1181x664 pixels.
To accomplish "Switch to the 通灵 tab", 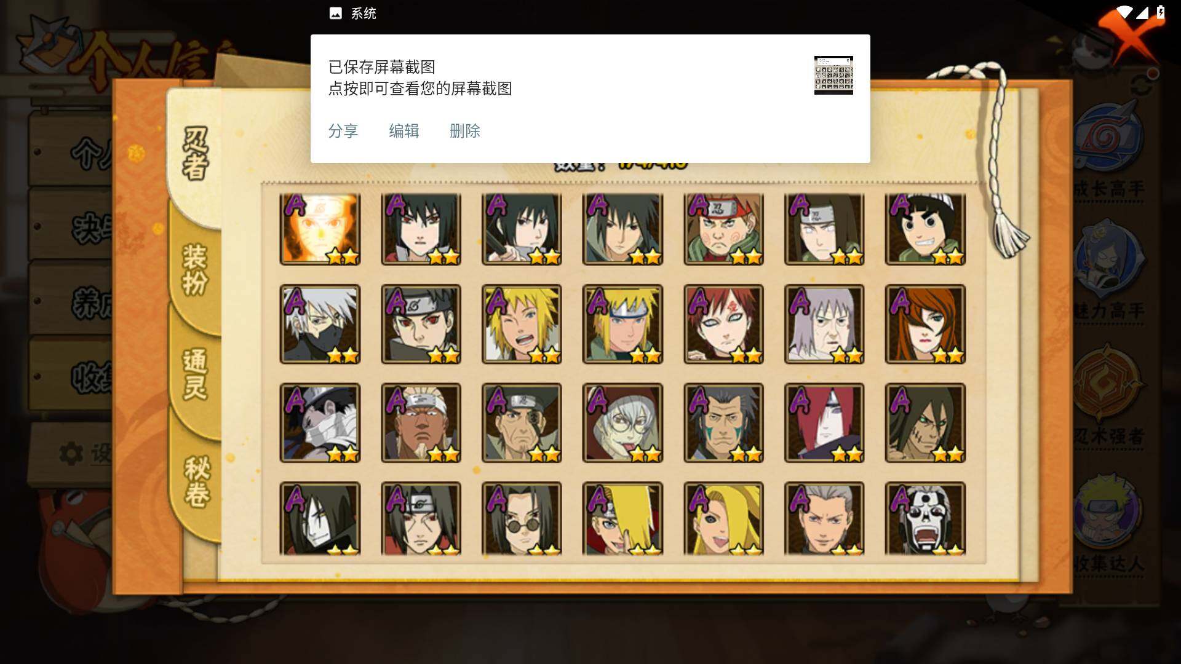I will point(196,375).
